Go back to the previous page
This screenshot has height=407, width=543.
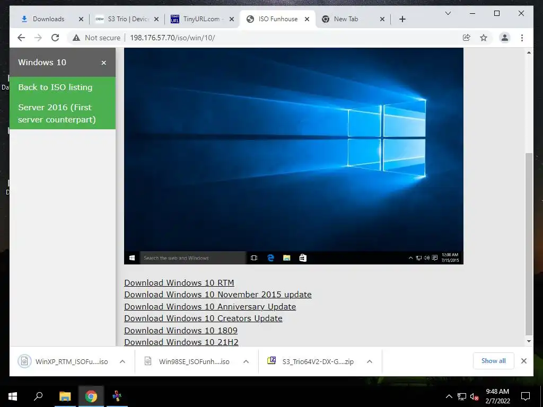(x=21, y=38)
